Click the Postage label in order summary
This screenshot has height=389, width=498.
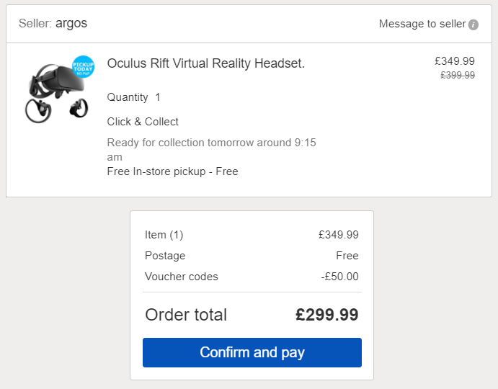[x=165, y=256]
